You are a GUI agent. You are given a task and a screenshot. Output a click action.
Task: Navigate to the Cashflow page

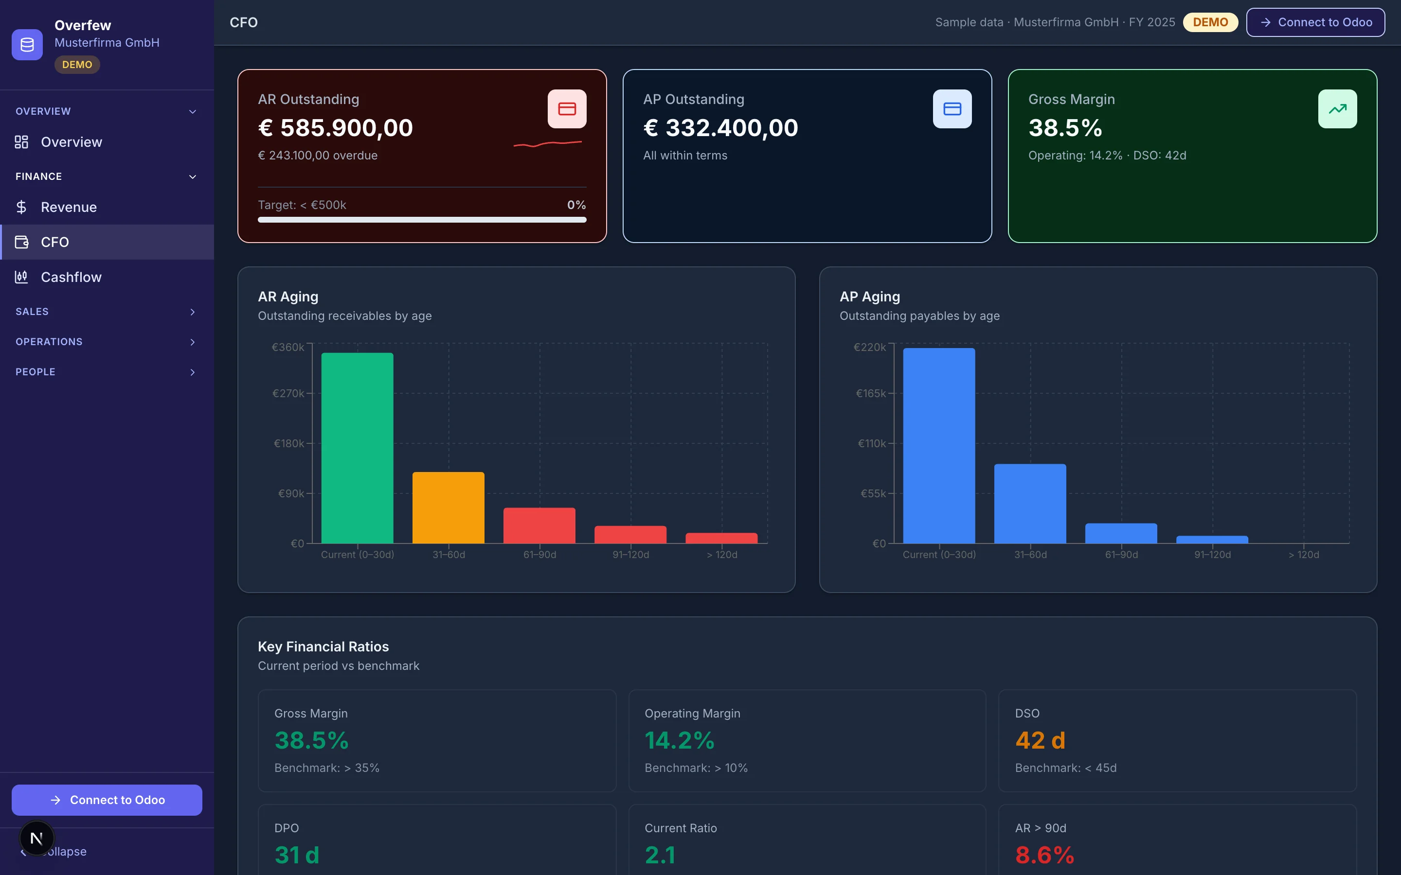(x=107, y=277)
